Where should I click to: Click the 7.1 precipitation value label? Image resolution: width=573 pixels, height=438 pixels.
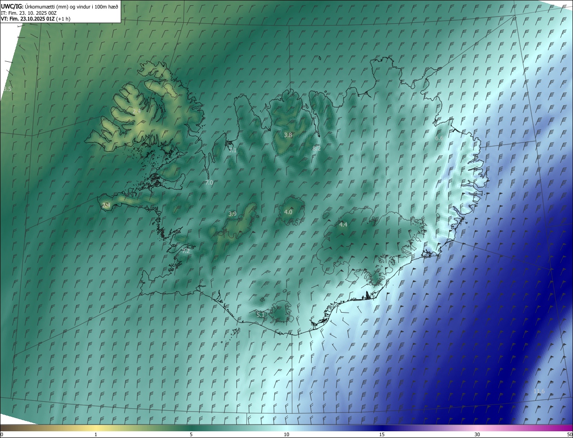tap(233, 150)
